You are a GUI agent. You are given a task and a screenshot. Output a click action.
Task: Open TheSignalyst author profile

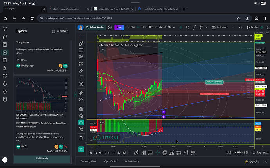pos(25,65)
